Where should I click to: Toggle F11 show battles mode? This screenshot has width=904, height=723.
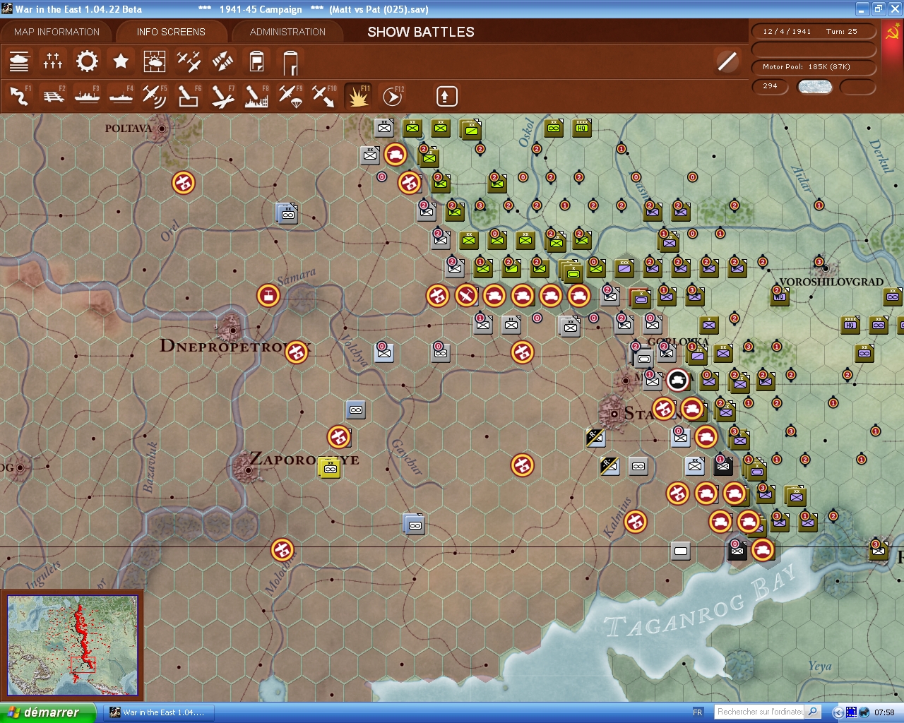coord(358,95)
